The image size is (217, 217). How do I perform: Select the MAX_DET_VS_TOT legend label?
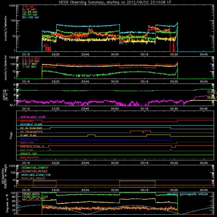(x=34, y=199)
